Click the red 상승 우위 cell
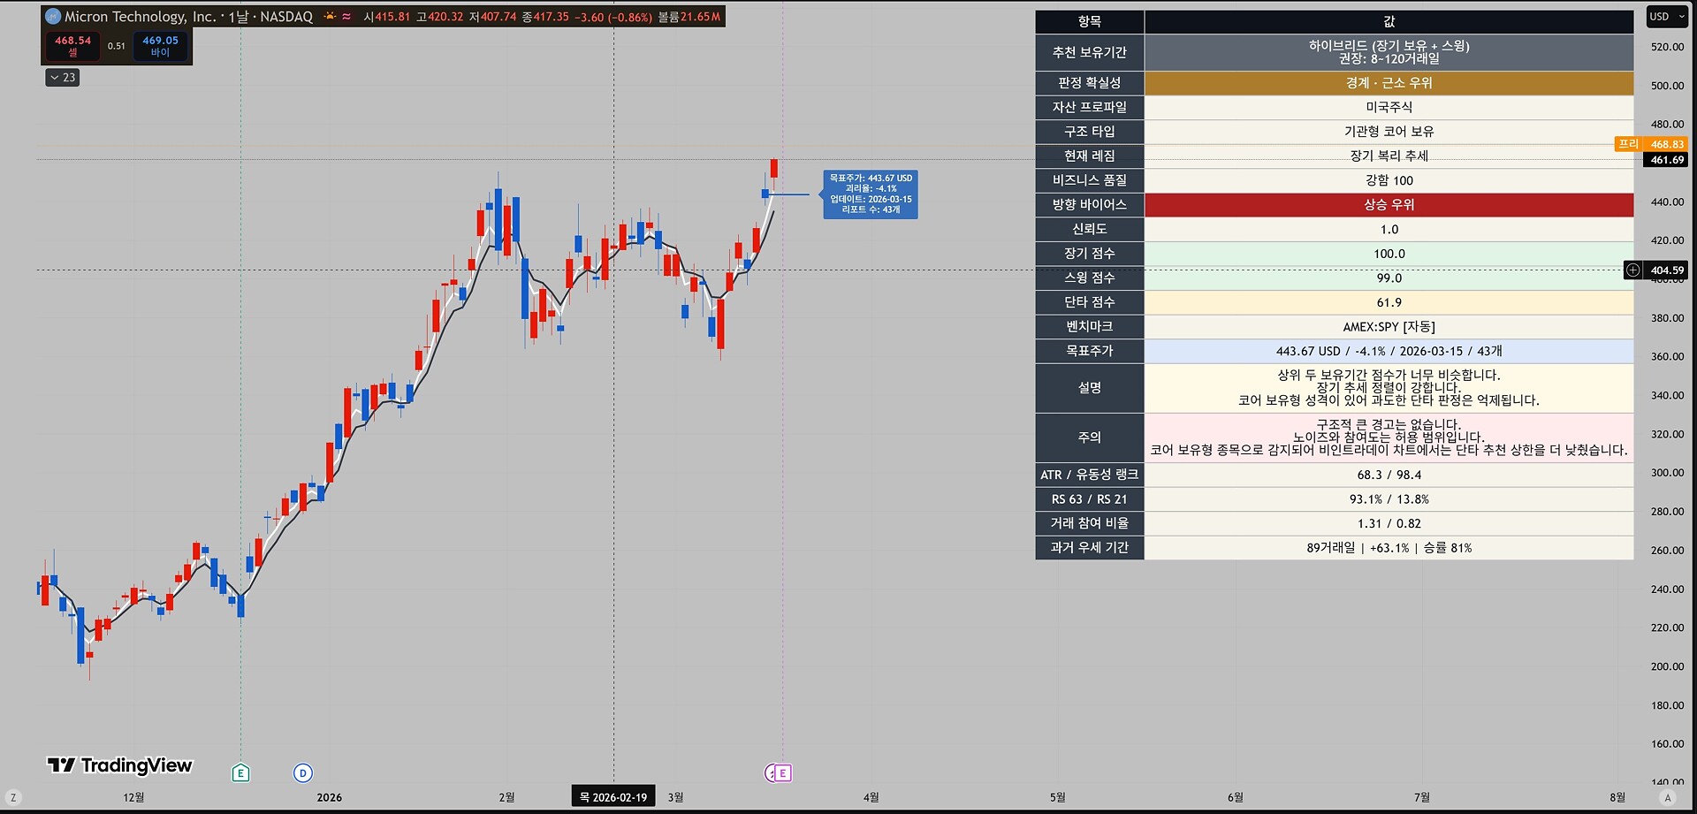Screen dimensions: 1697x814 (x=1389, y=205)
